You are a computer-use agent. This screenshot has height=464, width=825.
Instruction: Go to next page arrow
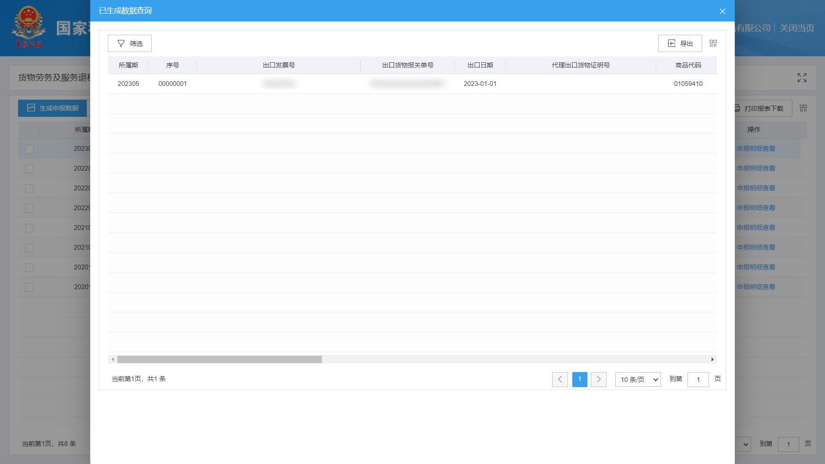[599, 379]
